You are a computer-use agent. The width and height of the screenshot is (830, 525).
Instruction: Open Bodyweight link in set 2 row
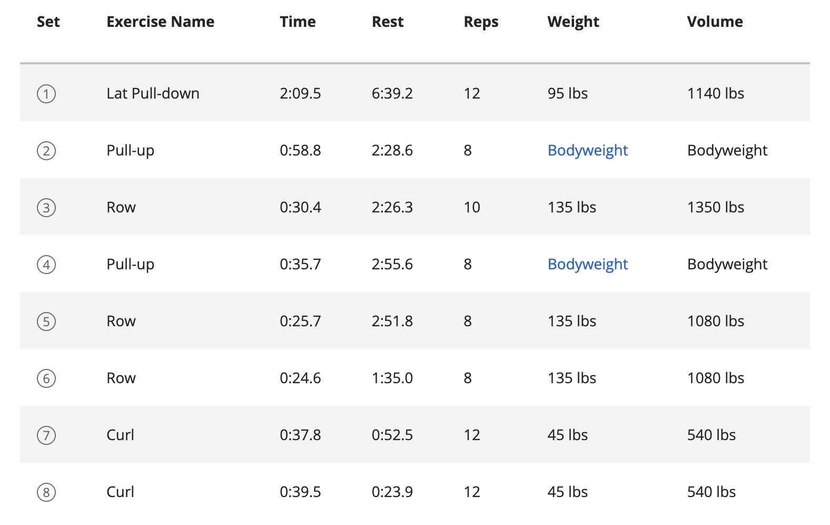coord(587,151)
